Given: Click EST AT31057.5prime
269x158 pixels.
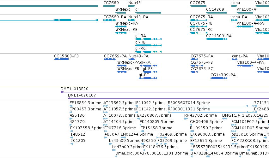Looking at the screenshot, I should 119,109.
